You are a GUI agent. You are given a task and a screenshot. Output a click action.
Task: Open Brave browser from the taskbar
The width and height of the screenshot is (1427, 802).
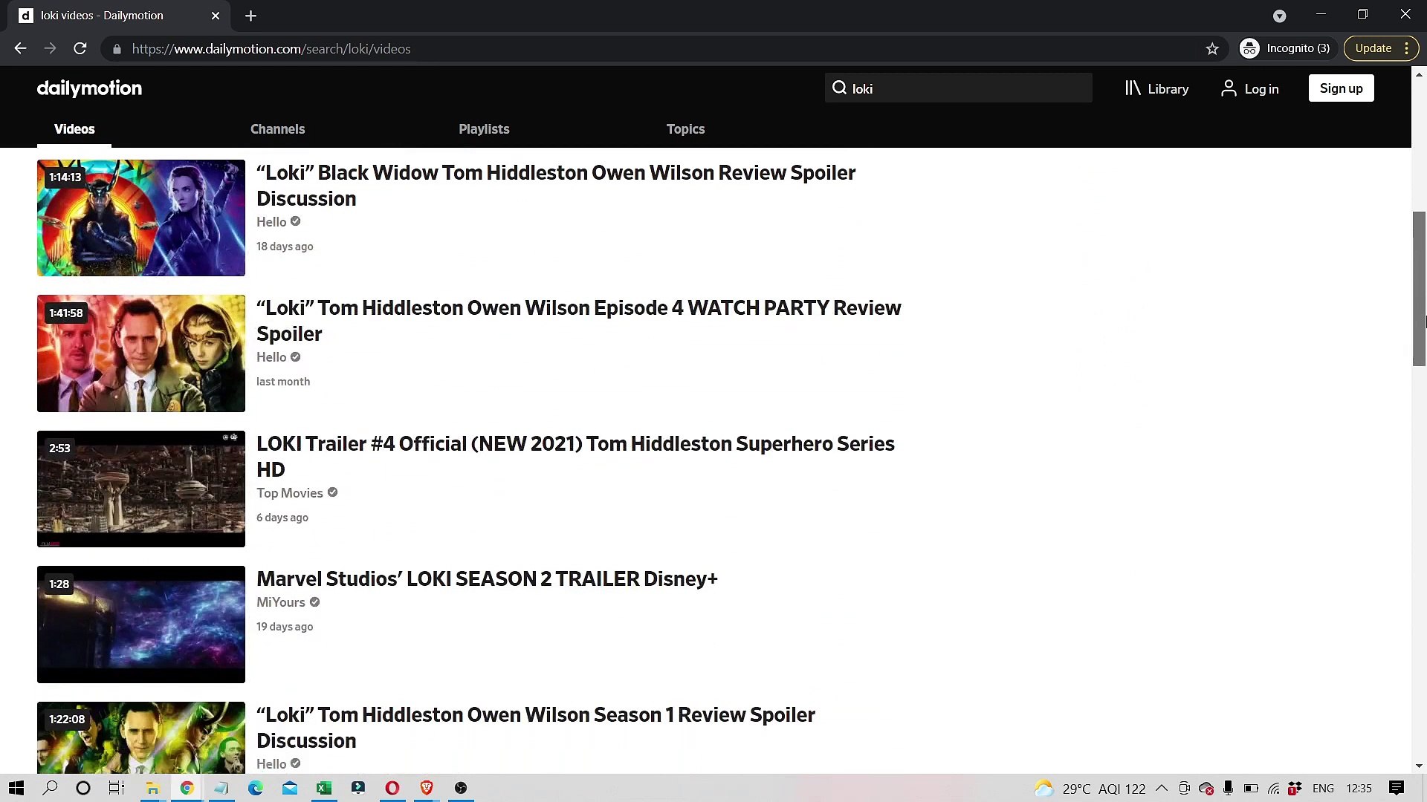click(x=426, y=788)
